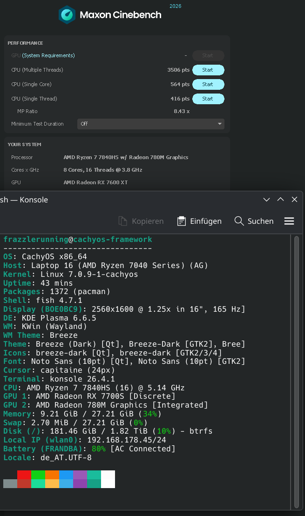
Task: Click the 2026 version label
Action: tap(175, 6)
